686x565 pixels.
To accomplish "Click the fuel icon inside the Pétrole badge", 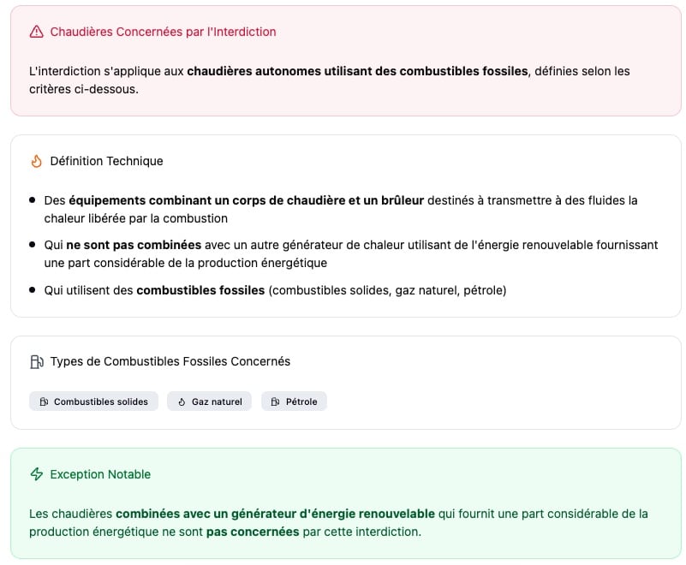I will (276, 401).
